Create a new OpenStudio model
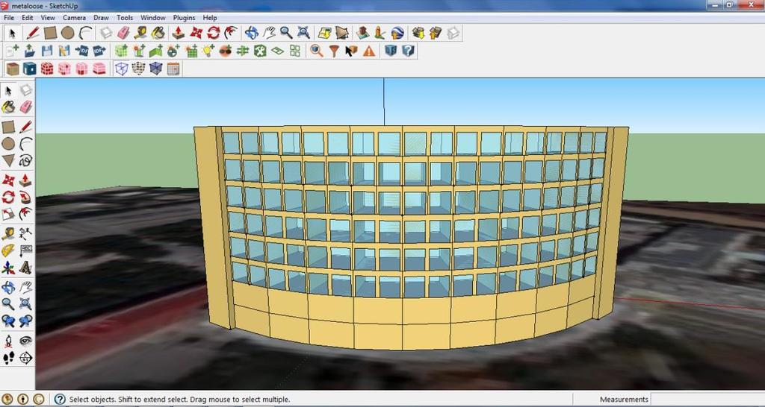Image resolution: width=765 pixels, height=407 pixels. pyautogui.click(x=12, y=51)
